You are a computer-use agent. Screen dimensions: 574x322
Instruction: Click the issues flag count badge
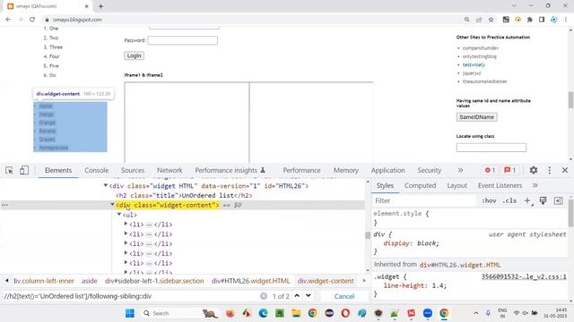pos(510,170)
